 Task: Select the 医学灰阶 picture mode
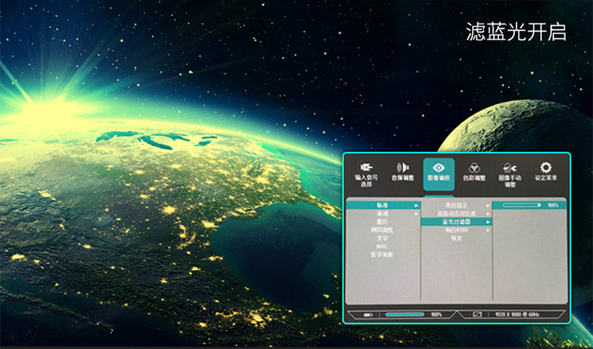pyautogui.click(x=382, y=255)
